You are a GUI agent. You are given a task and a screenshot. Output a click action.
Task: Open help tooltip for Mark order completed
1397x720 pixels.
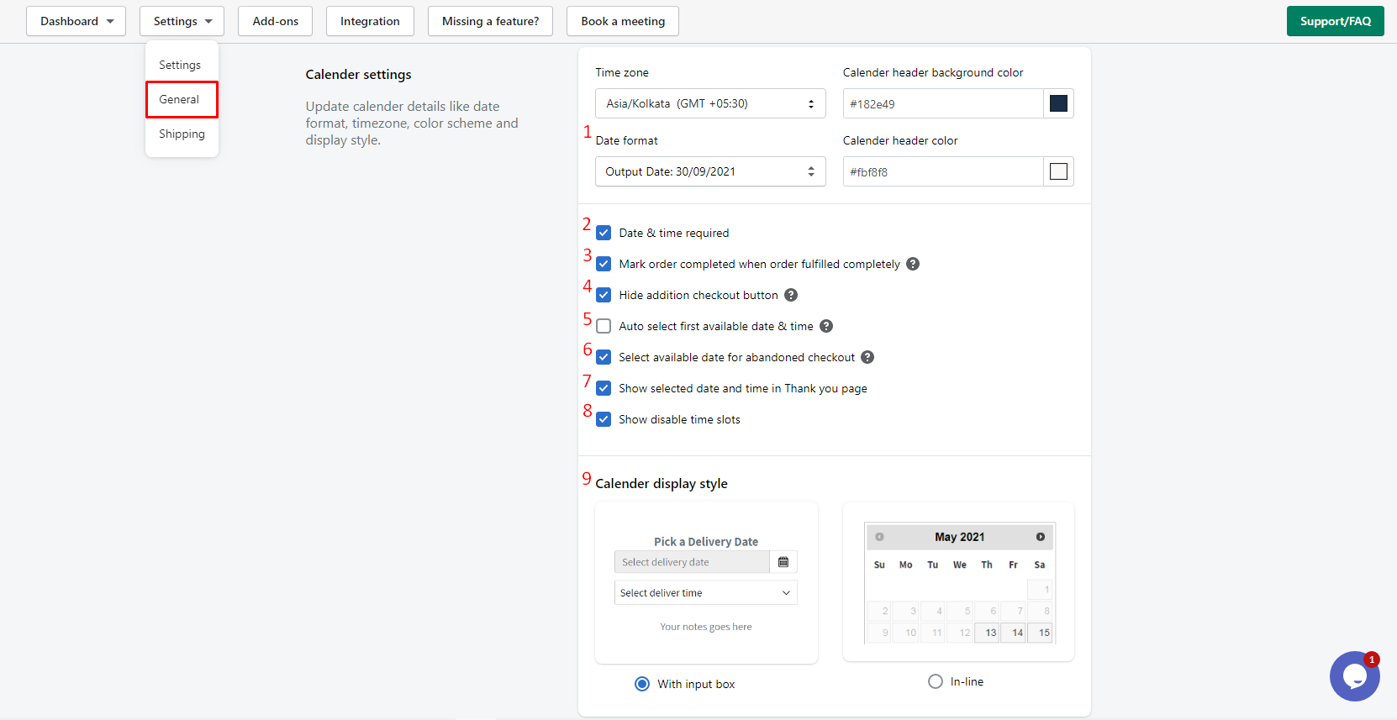[913, 264]
